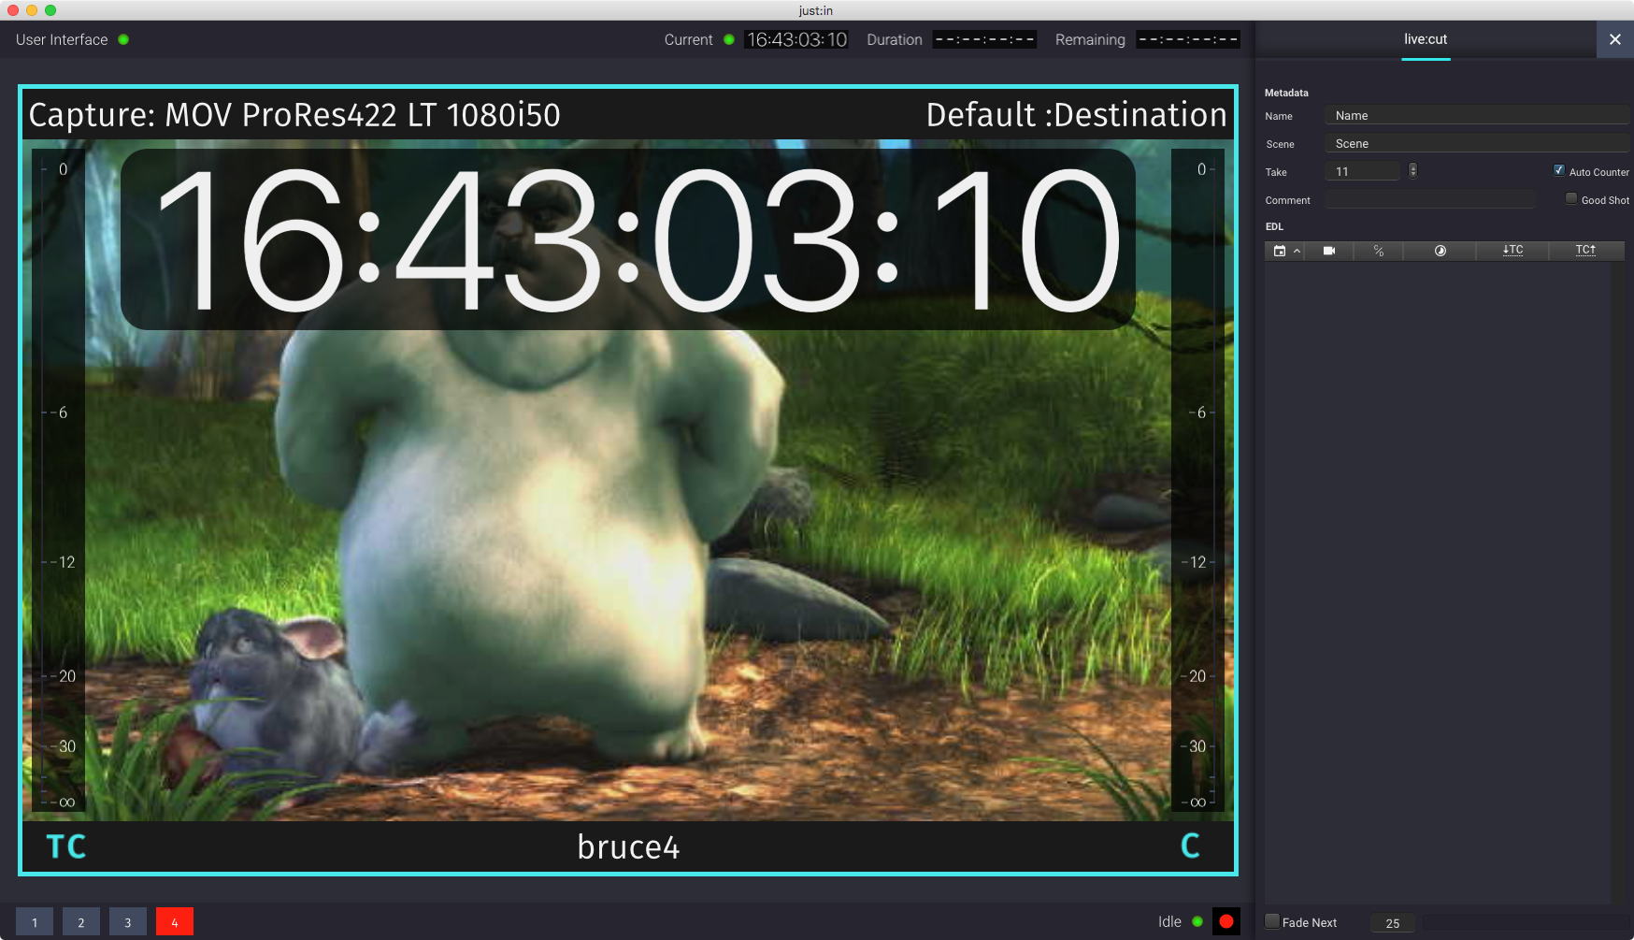Click the Remaining timecode display
This screenshot has width=1634, height=940.
(1188, 39)
